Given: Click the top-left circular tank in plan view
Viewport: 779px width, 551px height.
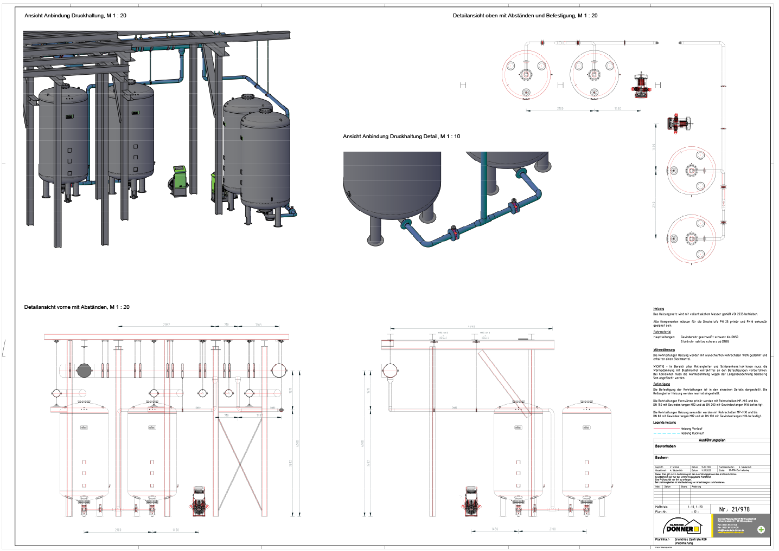Looking at the screenshot, I should point(526,75).
